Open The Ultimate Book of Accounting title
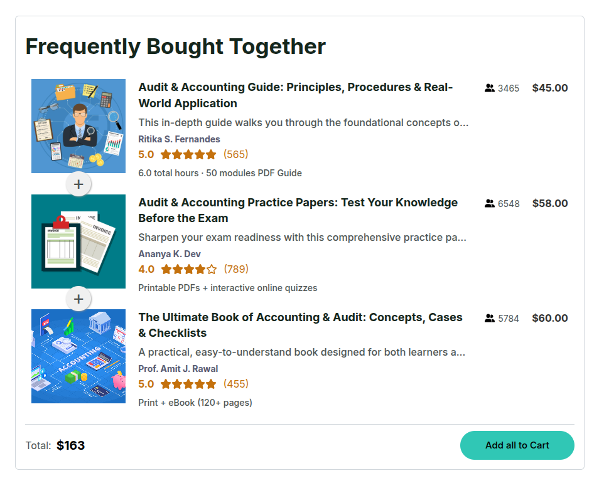This screenshot has height=488, width=604. pyautogui.click(x=300, y=325)
